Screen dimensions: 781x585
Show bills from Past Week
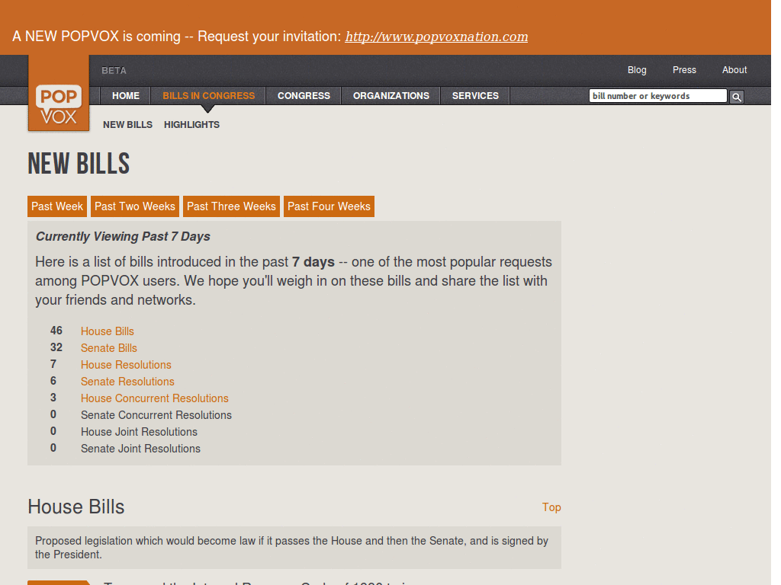coord(57,206)
